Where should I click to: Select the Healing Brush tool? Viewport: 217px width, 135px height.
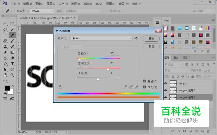click(5, 41)
